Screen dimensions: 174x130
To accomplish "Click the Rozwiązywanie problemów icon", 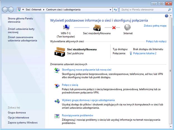I will click(x=57, y=116).
